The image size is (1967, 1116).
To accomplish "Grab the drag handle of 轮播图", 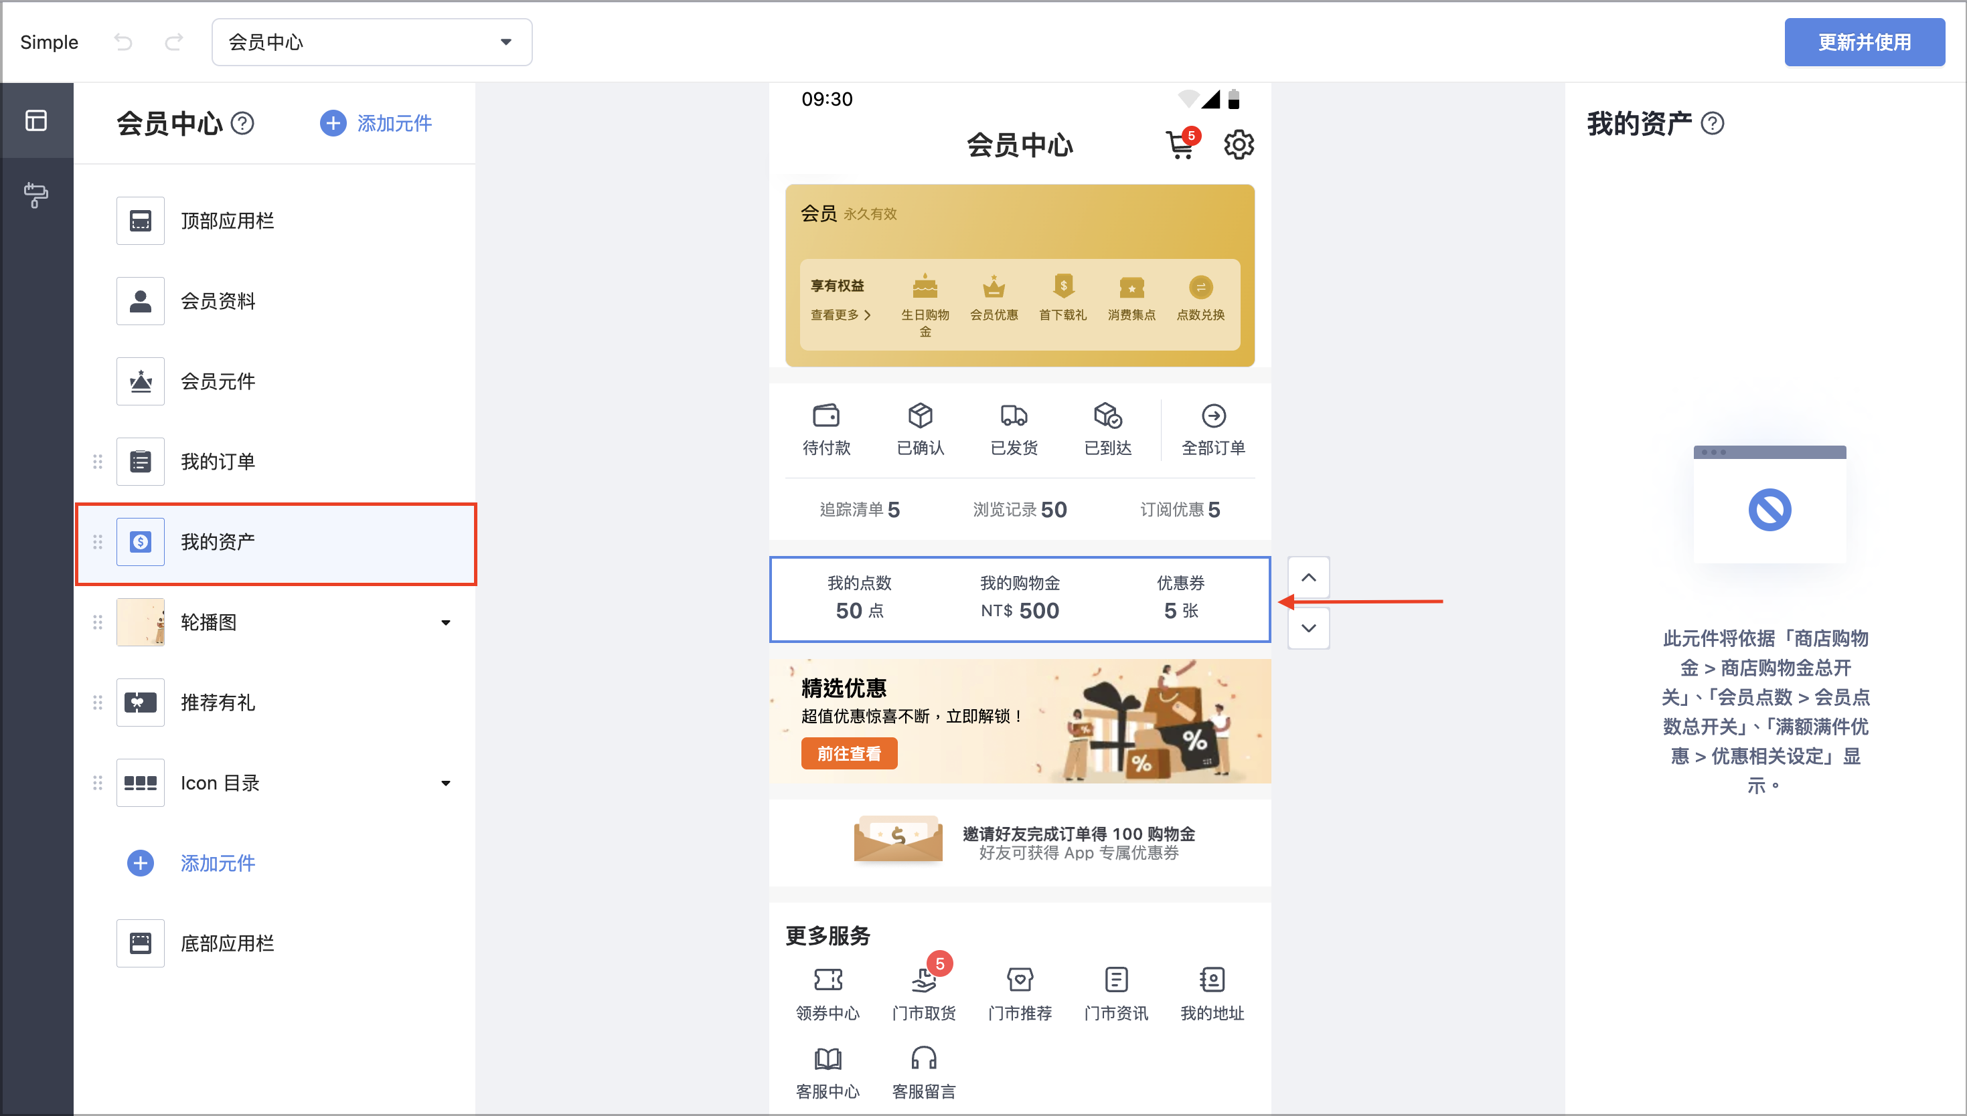I will click(x=97, y=622).
